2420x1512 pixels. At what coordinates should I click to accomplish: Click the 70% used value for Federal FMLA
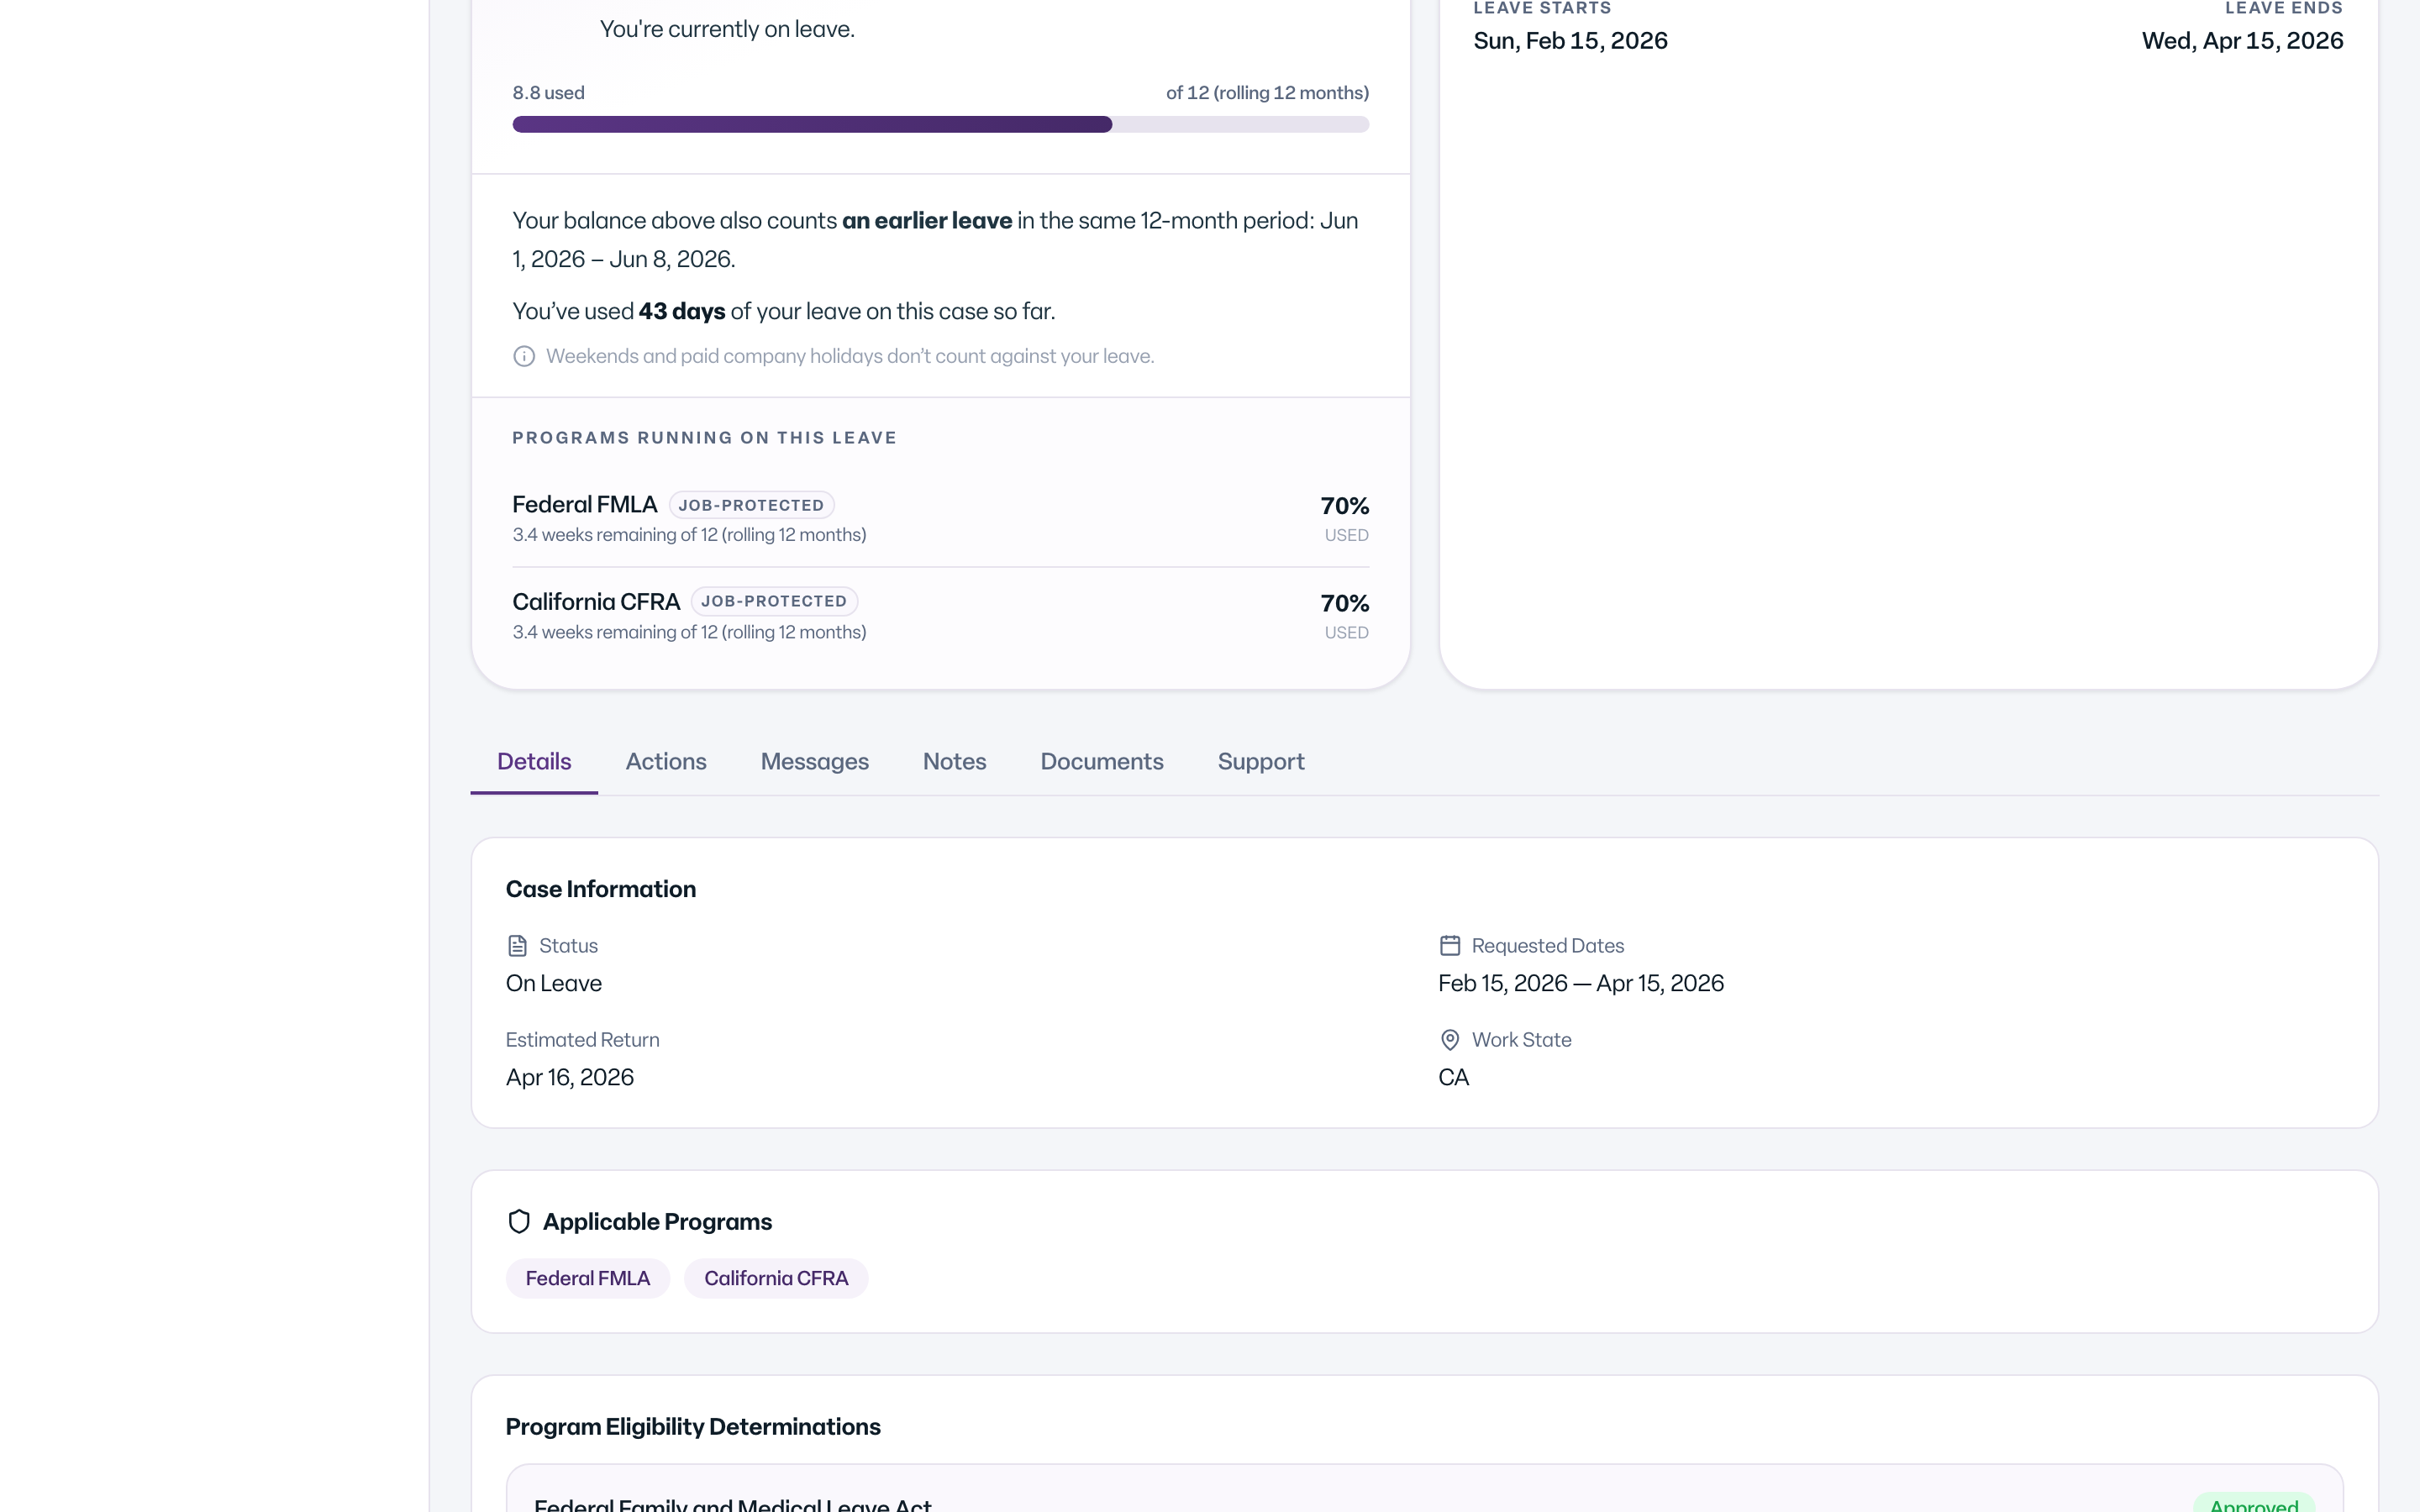coord(1345,506)
